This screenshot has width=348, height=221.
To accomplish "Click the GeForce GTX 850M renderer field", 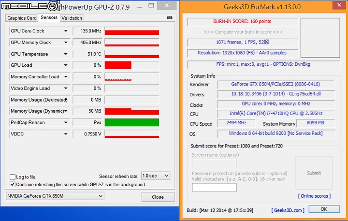I will (275, 84).
